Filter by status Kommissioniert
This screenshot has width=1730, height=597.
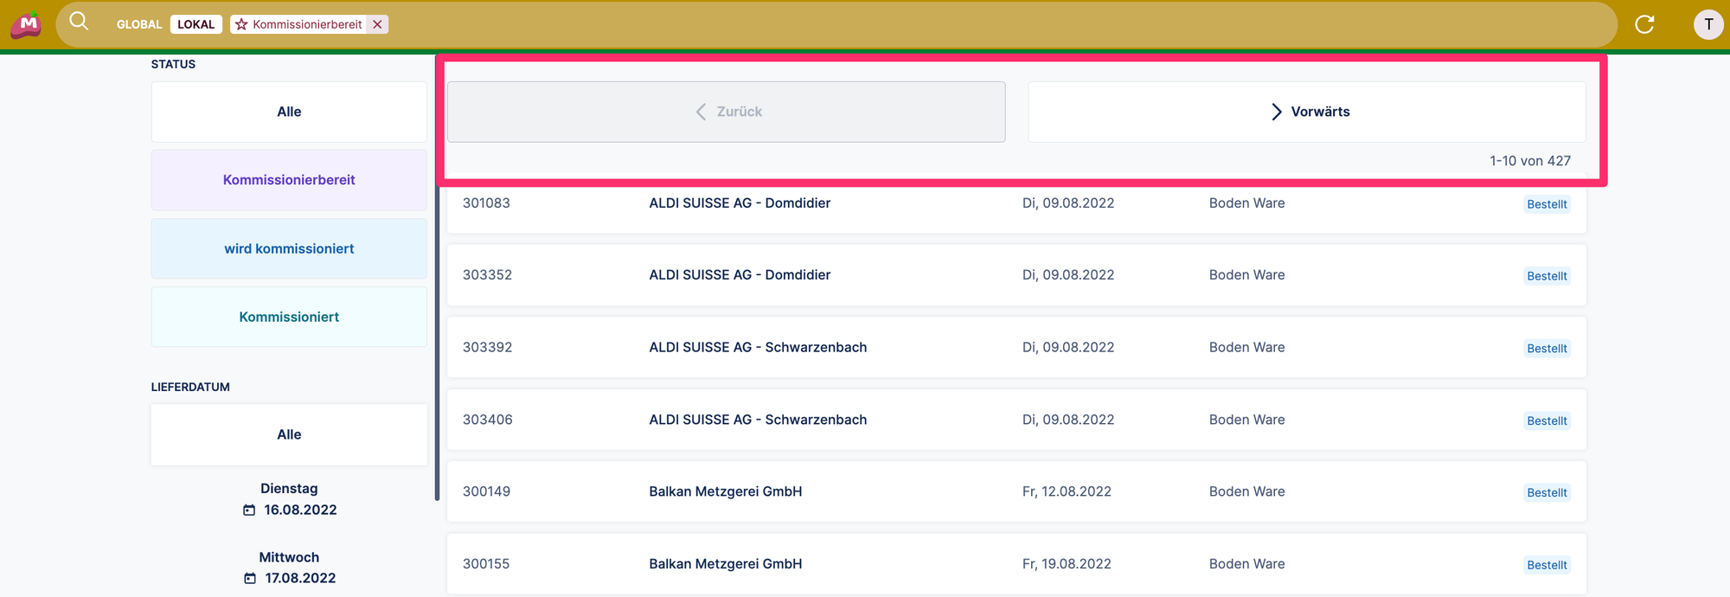click(289, 317)
